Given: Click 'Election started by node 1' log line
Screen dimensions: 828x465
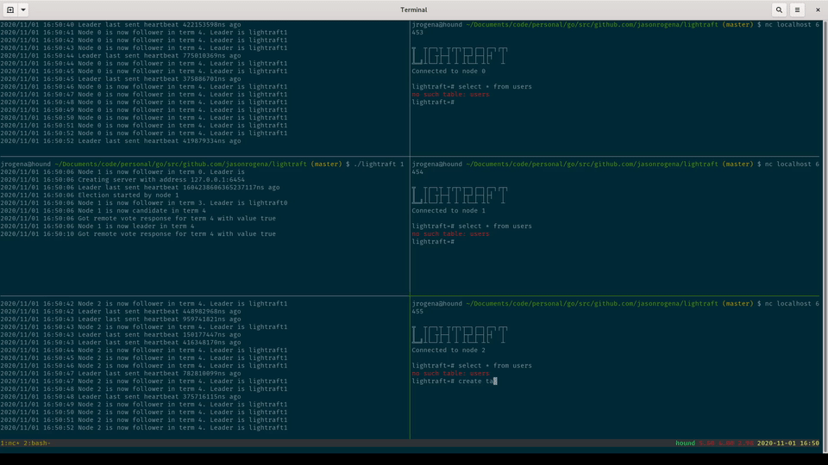Looking at the screenshot, I should pyautogui.click(x=89, y=195).
